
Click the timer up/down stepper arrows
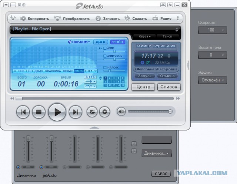coord(169,56)
